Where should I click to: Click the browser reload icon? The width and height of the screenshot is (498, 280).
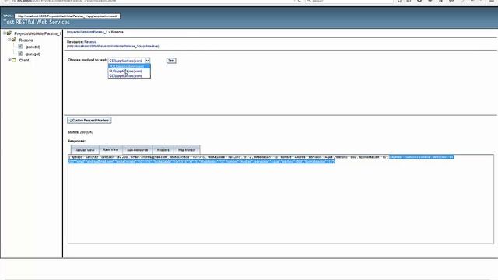[x=299, y=1]
